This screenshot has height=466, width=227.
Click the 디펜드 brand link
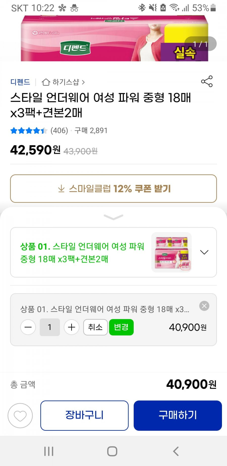pyautogui.click(x=20, y=82)
